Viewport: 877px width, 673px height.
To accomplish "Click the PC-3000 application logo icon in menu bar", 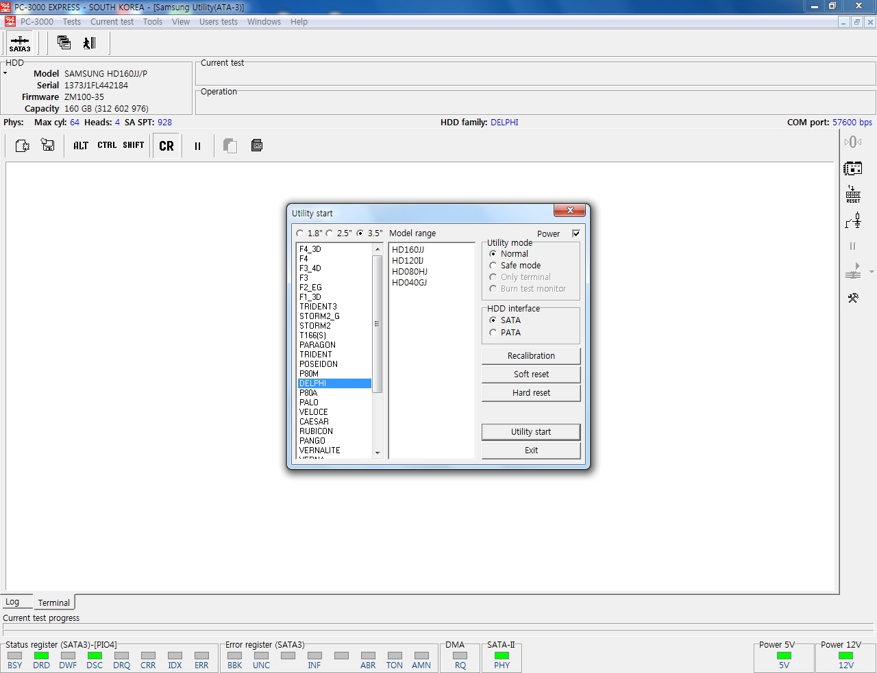I will click(x=10, y=21).
